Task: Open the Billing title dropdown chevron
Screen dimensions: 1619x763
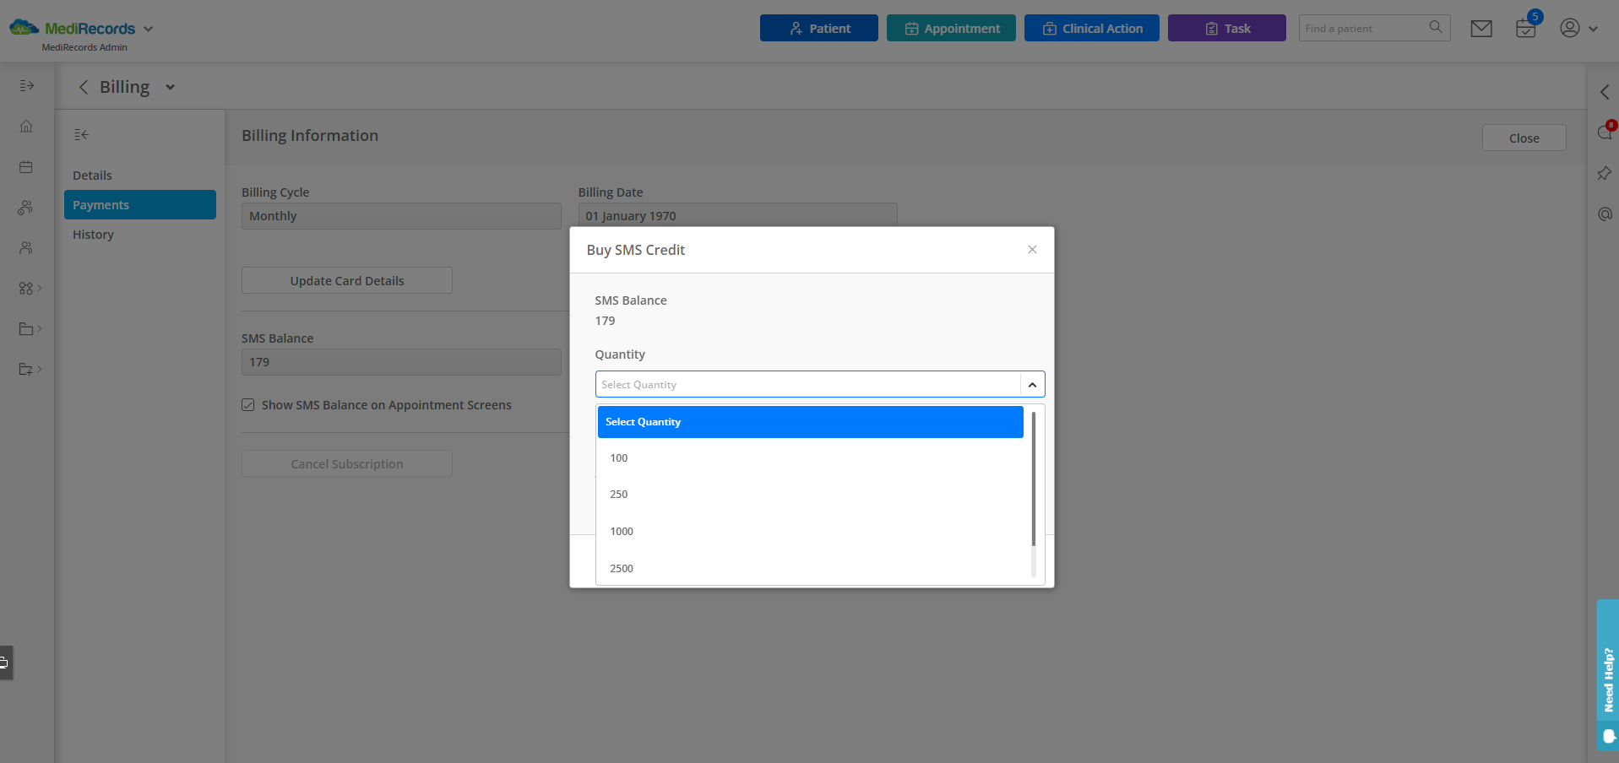Action: [x=170, y=87]
